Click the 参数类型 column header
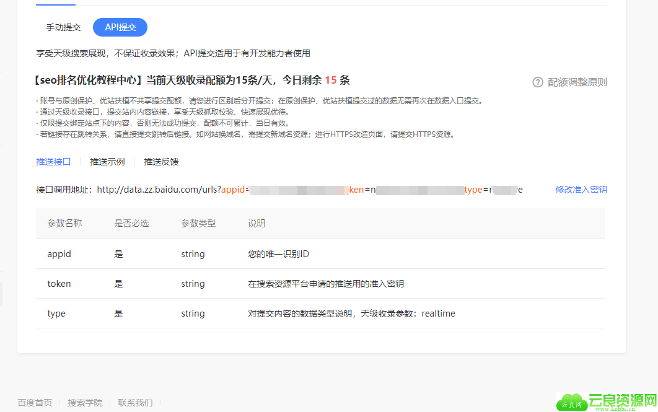The height and width of the screenshot is (412, 658). (x=198, y=223)
